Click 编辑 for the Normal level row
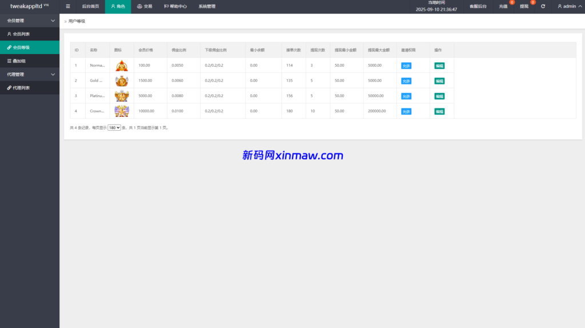Image resolution: width=585 pixels, height=328 pixels. click(439, 66)
